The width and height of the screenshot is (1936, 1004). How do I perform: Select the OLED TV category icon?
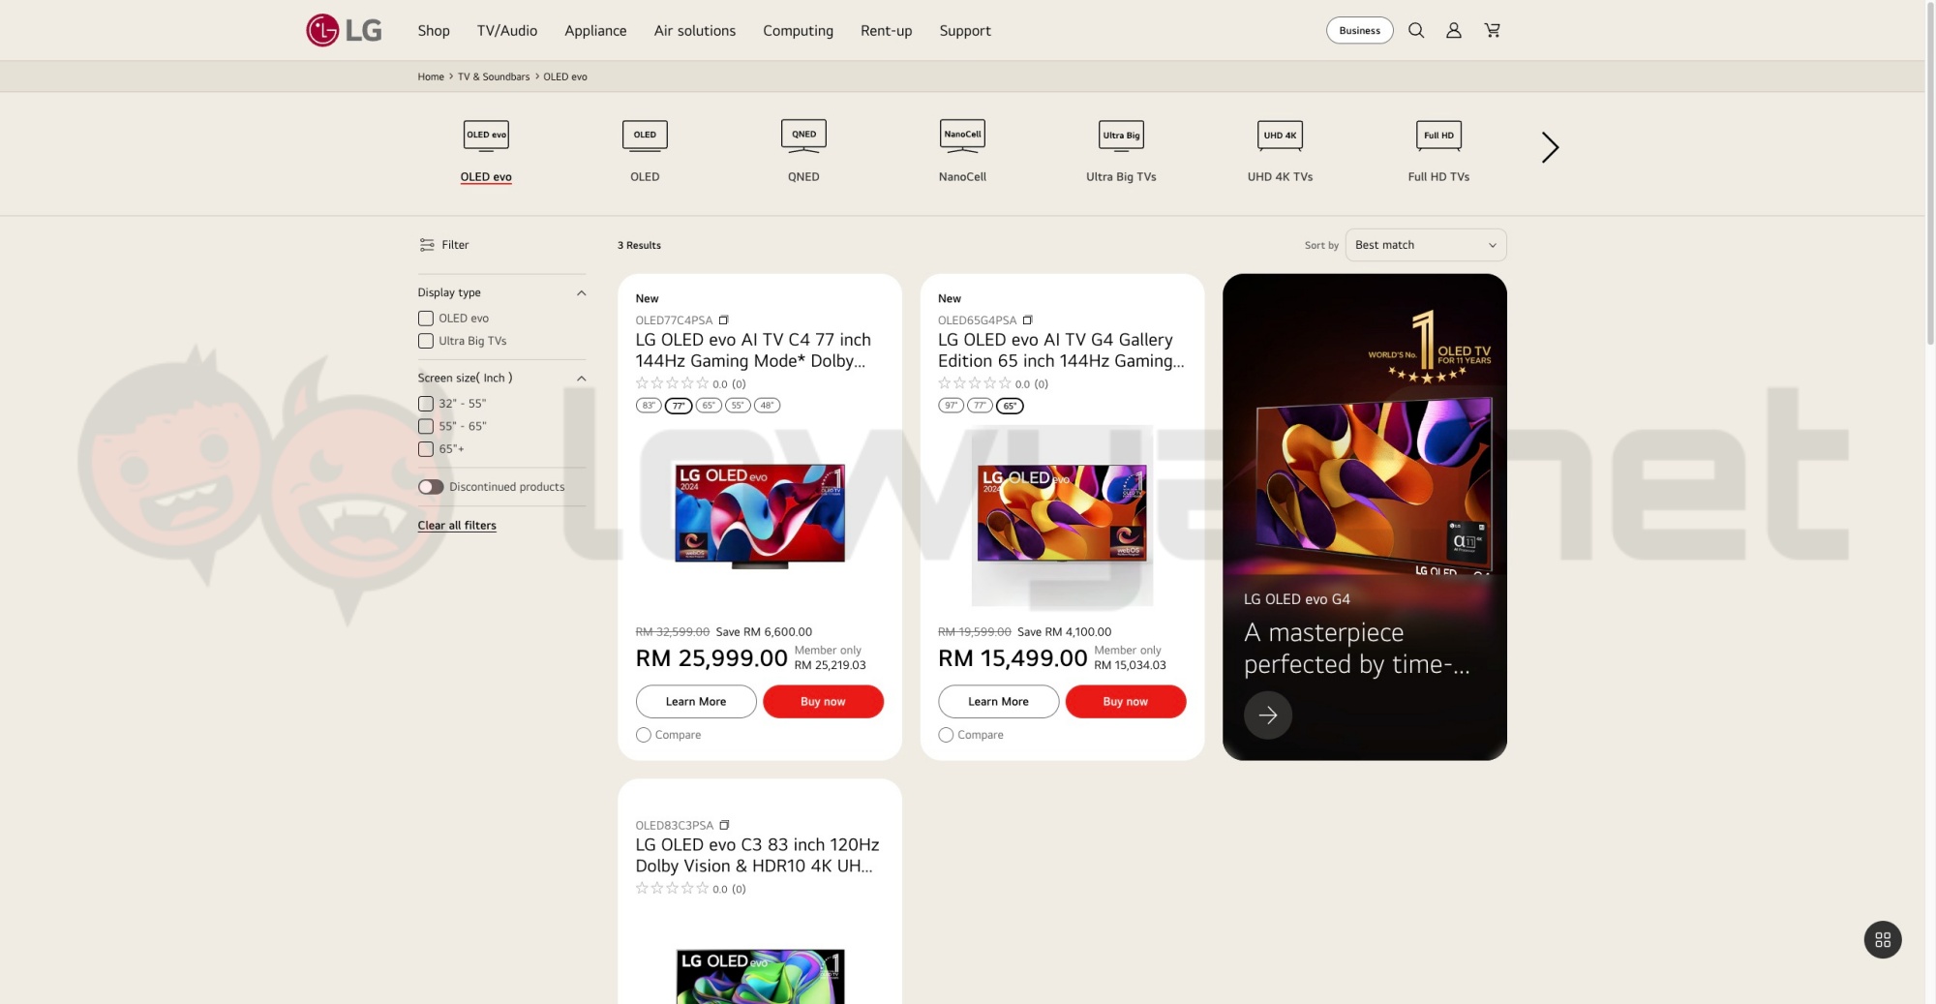(645, 136)
